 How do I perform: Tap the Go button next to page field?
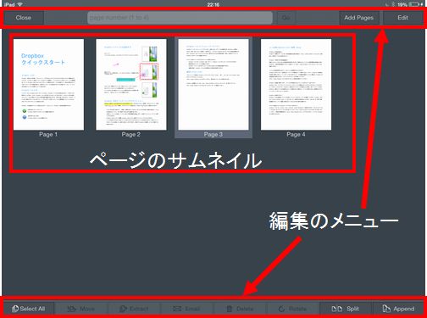(x=286, y=18)
